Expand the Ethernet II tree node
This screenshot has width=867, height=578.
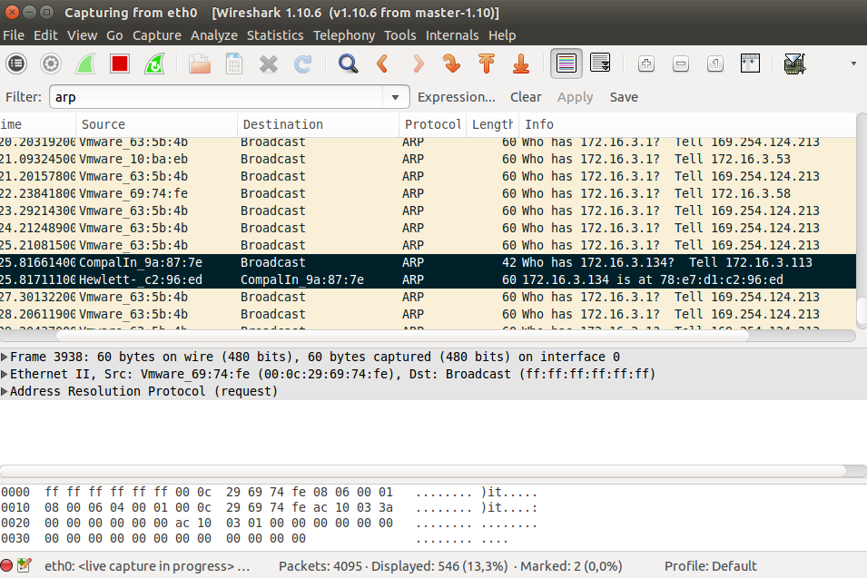coord(5,374)
